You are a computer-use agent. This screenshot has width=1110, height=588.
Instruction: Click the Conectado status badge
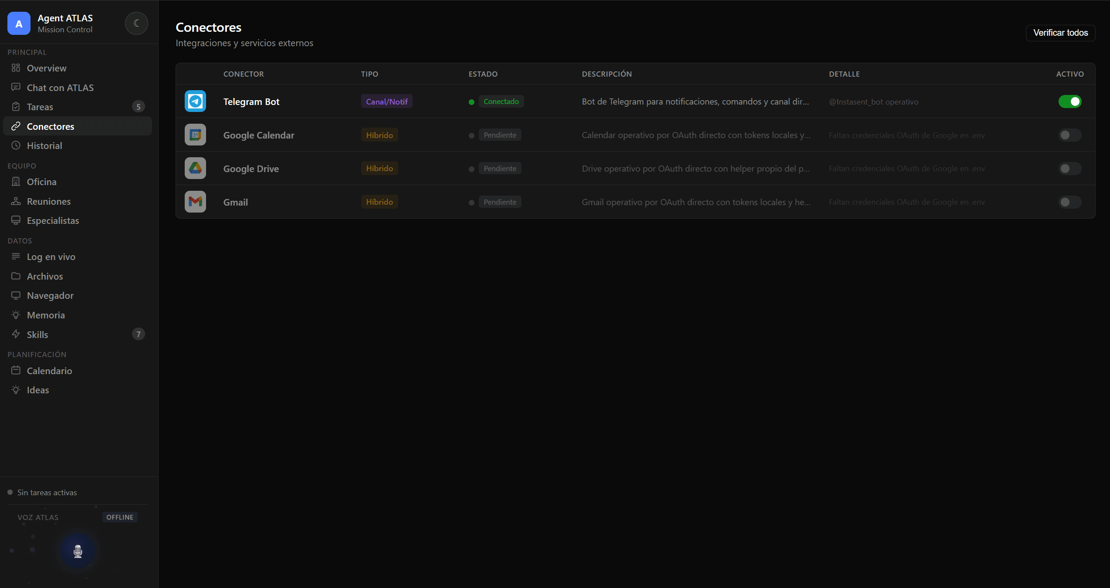tap(501, 101)
